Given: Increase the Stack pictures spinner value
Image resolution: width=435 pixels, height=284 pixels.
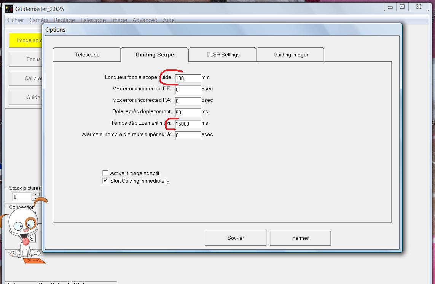Looking at the screenshot, I should click(x=35, y=195).
